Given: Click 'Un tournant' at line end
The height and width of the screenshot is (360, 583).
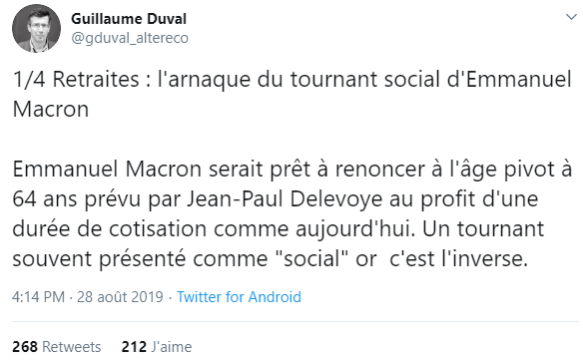Looking at the screenshot, I should pyautogui.click(x=483, y=228).
